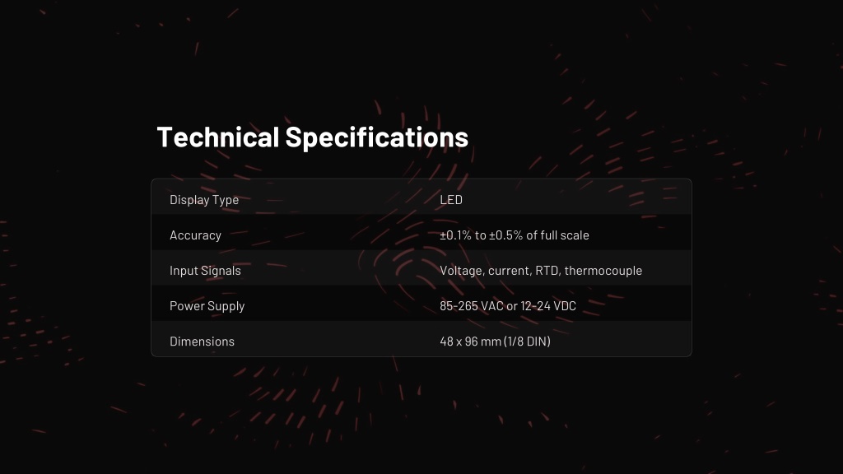843x474 pixels.
Task: Click the 85-265 VAC or 12-24 VDC value
Action: [508, 306]
